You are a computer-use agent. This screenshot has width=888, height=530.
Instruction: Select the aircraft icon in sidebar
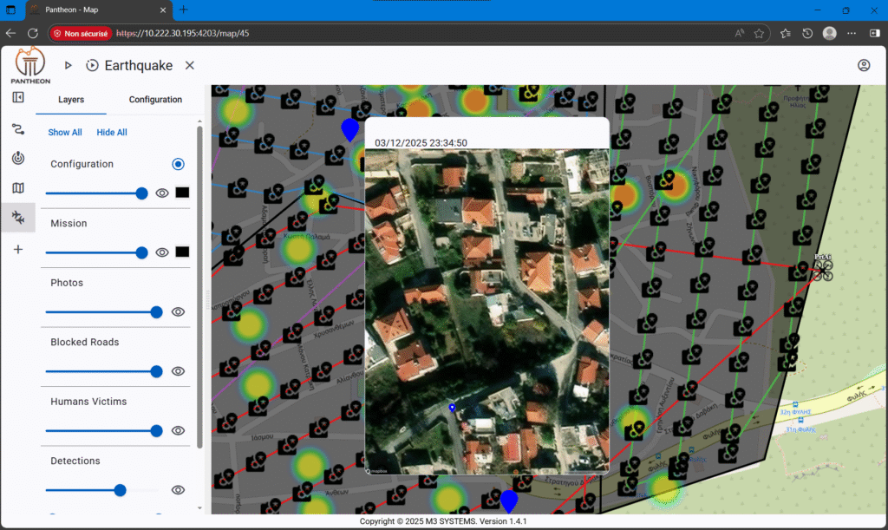18,219
